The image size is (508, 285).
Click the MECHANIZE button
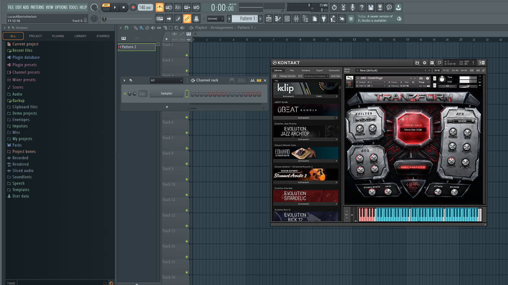click(413, 167)
